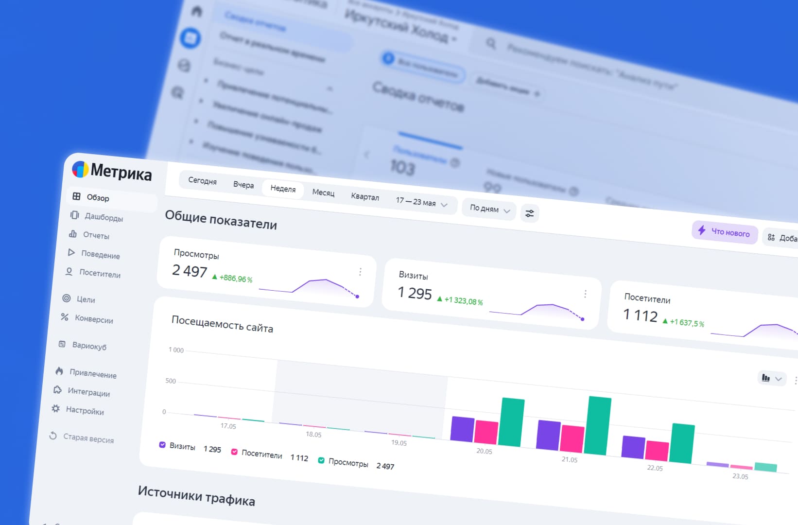Toggle the Просмотры legend checkbox

pyautogui.click(x=321, y=460)
